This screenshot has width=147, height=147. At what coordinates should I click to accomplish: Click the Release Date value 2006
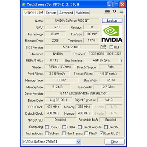55,40
